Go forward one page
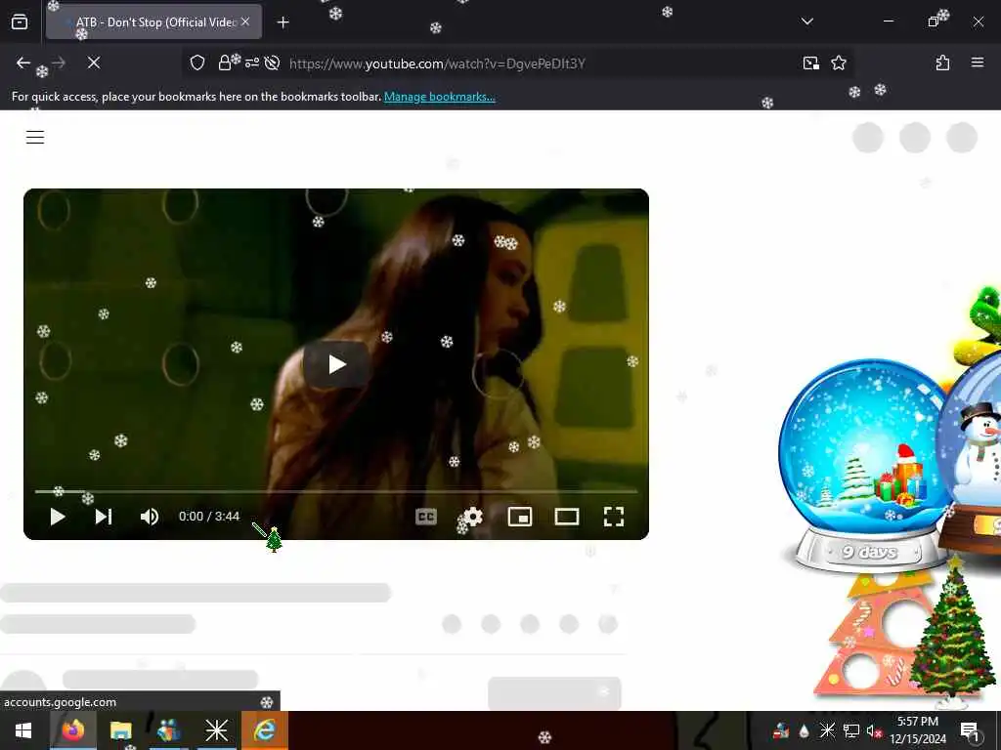The width and height of the screenshot is (1001, 750). click(x=59, y=63)
